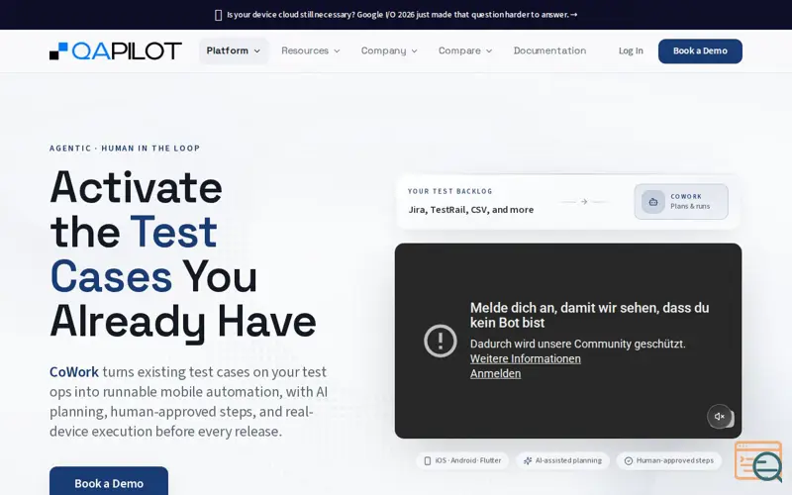This screenshot has height=495, width=792.
Task: Click the phone icon in iOS chip
Action: pyautogui.click(x=428, y=460)
